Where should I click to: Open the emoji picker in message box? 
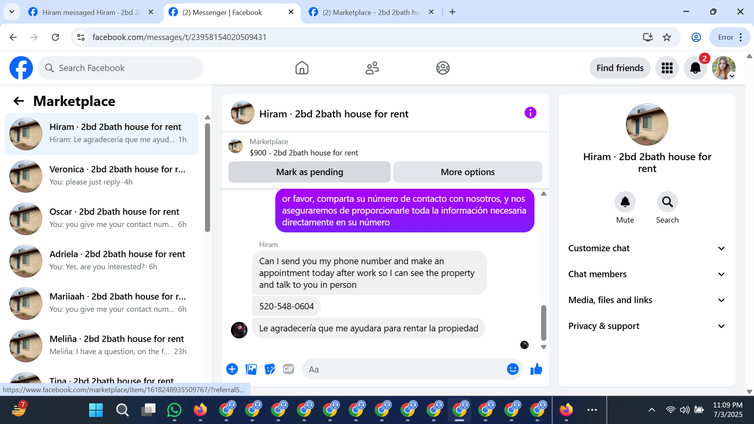tap(512, 369)
